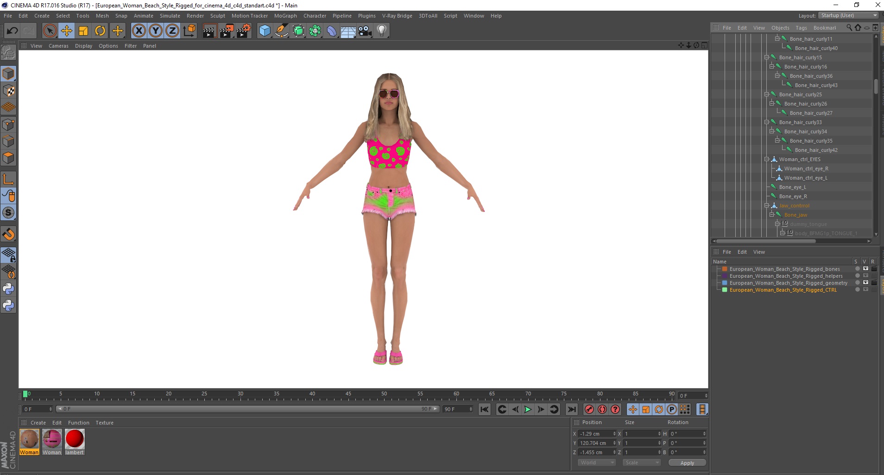The width and height of the screenshot is (884, 475).
Task: Open the viewport Display menu
Action: tap(83, 46)
